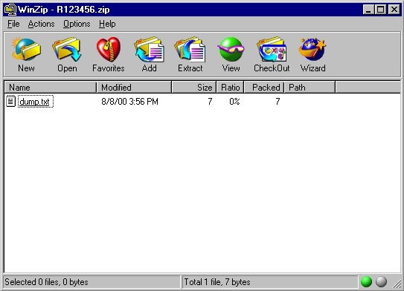Screen dimensions: 404x291
Task: Click the Add files toolbar icon
Action: click(149, 49)
